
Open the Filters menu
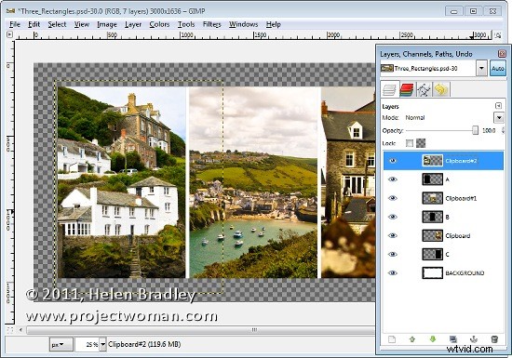(211, 24)
